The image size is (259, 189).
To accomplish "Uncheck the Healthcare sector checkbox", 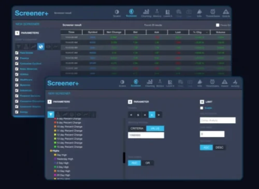I will click(x=17, y=80).
